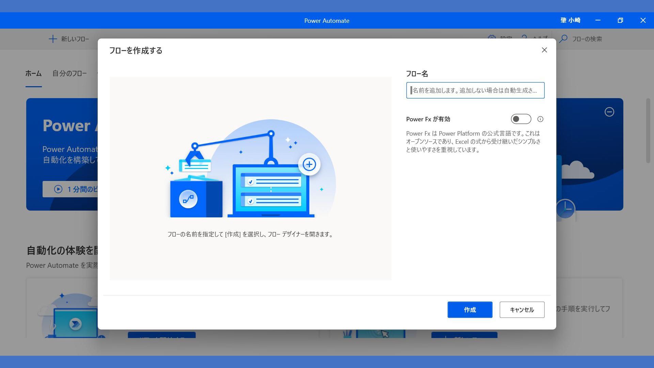This screenshot has height=368, width=654.
Task: Toggle the Power Fx enabled switch
Action: pyautogui.click(x=520, y=119)
